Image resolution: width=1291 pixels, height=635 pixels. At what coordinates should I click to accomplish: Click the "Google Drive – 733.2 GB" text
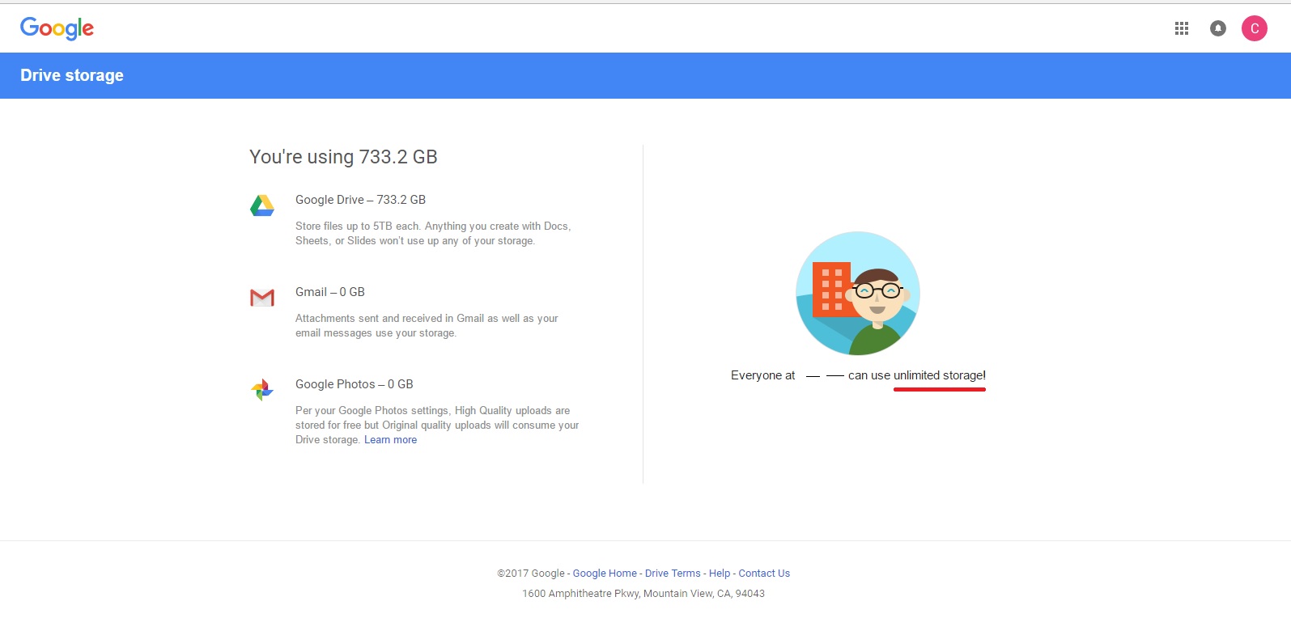click(360, 200)
